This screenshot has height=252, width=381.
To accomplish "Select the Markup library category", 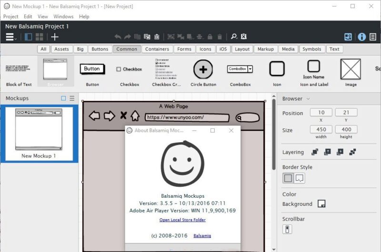I will (x=266, y=49).
